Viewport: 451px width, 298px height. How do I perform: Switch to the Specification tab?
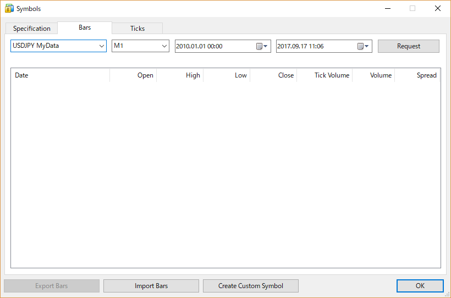point(32,29)
